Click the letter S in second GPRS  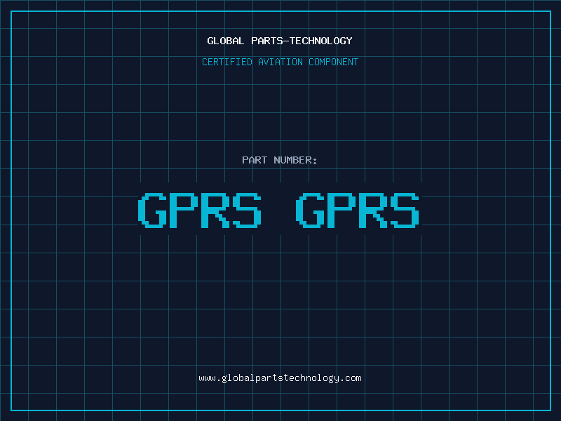coord(405,210)
